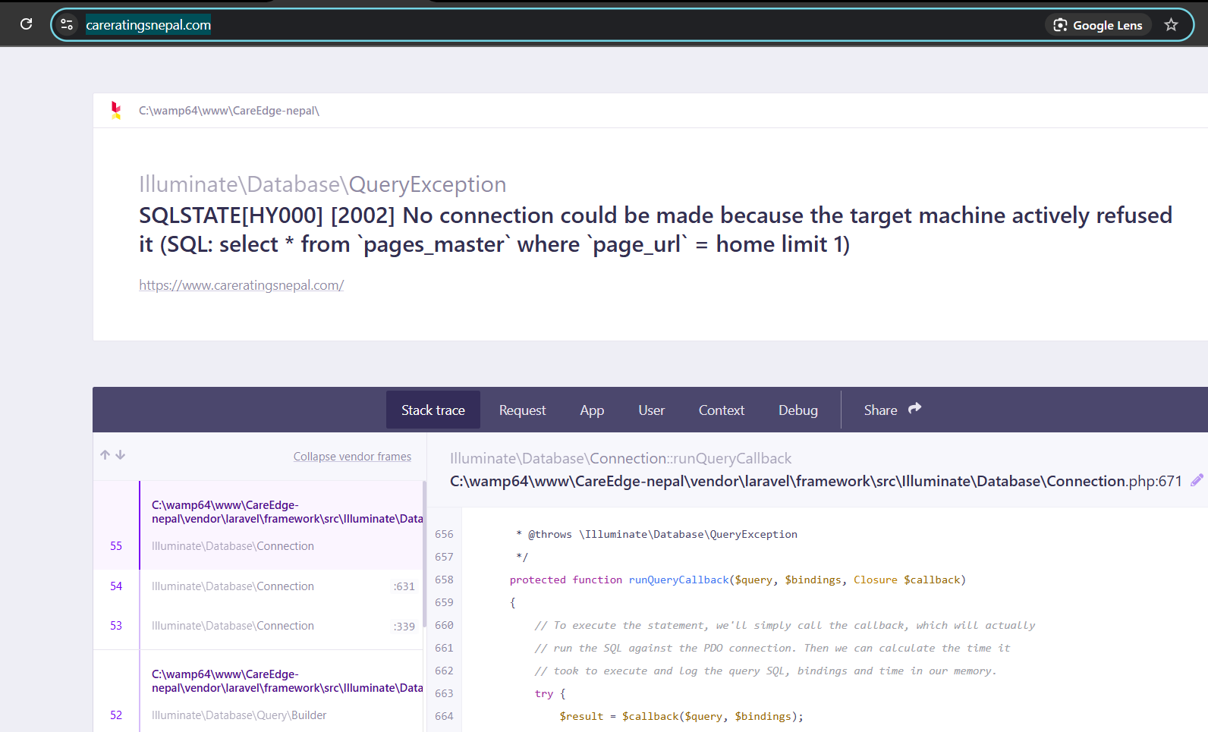Viewport: 1208px width, 732px height.
Task: Open Google Lens search button
Action: pos(1098,25)
